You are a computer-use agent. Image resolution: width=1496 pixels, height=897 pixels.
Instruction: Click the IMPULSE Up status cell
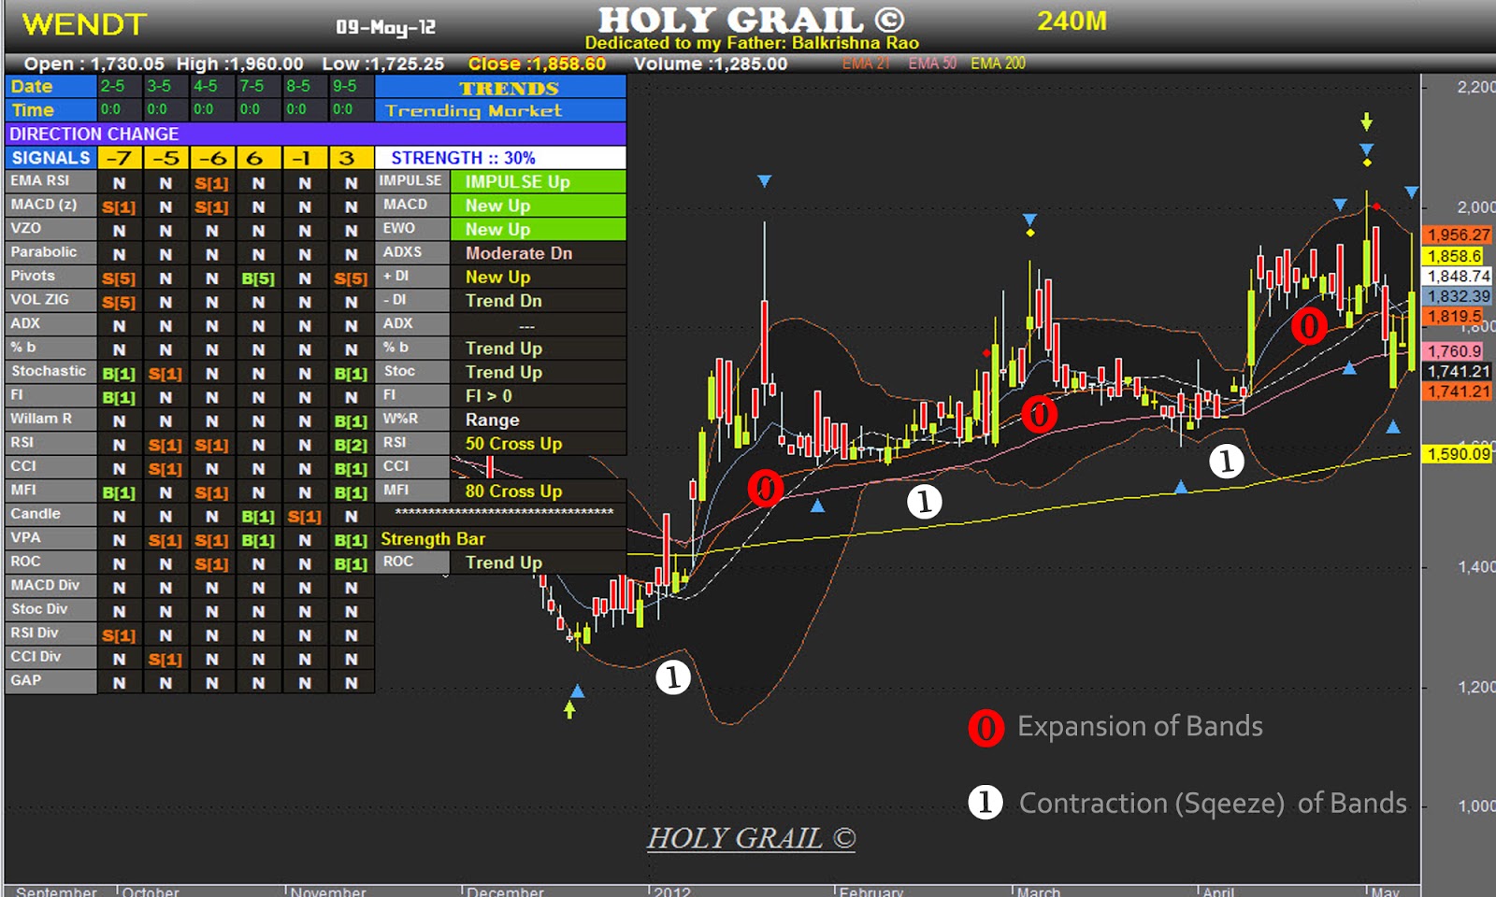tap(538, 181)
